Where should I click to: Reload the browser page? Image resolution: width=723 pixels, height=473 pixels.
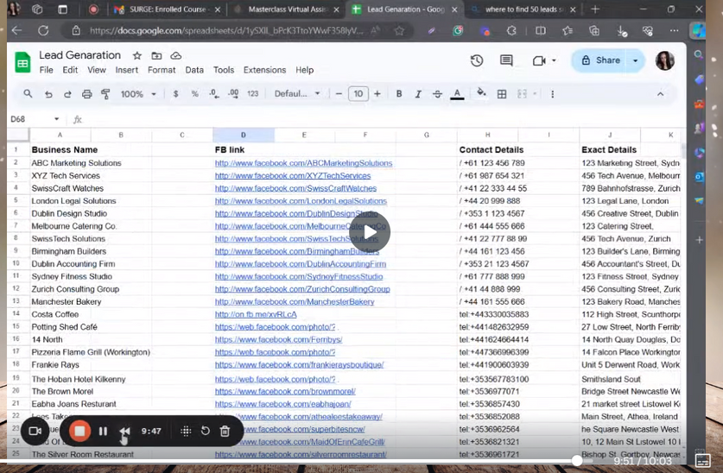pyautogui.click(x=43, y=31)
